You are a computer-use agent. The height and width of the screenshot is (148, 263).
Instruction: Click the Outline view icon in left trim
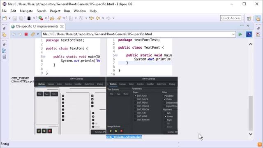(x=5, y=51)
